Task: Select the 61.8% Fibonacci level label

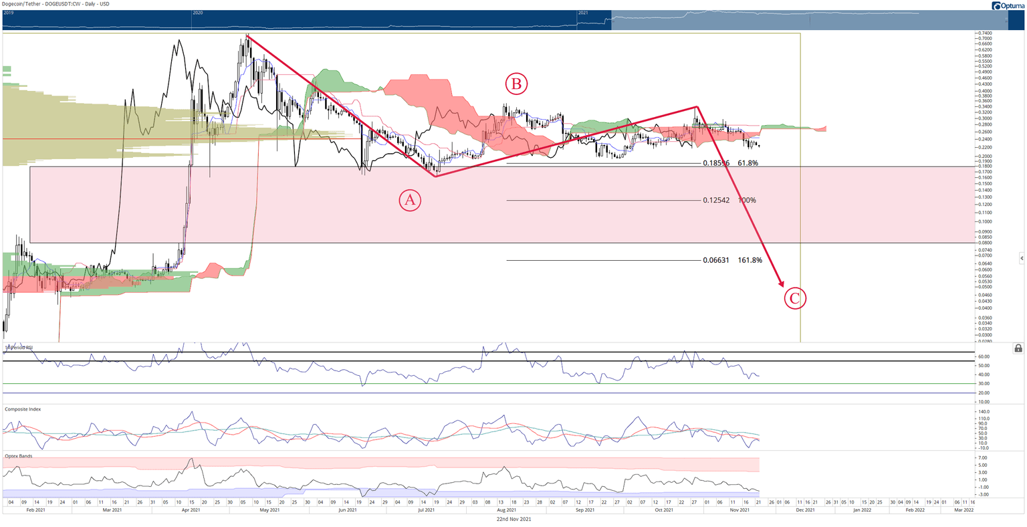Action: pyautogui.click(x=748, y=163)
